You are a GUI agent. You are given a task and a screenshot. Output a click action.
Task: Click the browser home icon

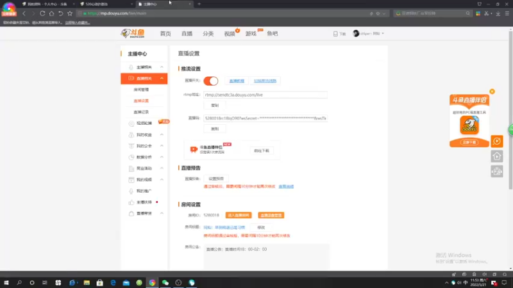51,13
